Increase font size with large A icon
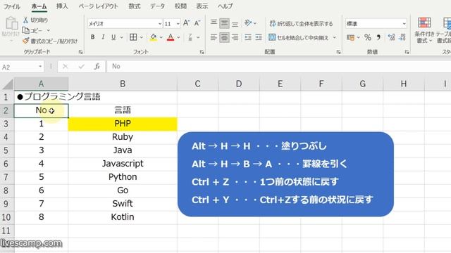Screen dimensions: 451x253 pyautogui.click(x=186, y=23)
